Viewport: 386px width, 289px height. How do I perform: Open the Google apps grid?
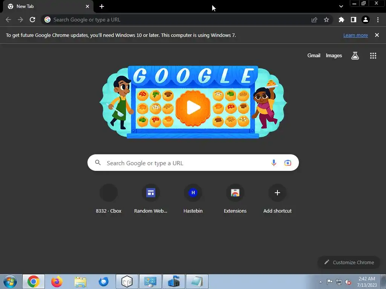(373, 56)
